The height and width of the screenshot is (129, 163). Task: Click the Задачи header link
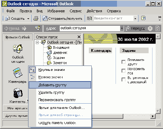(x=129, y=50)
